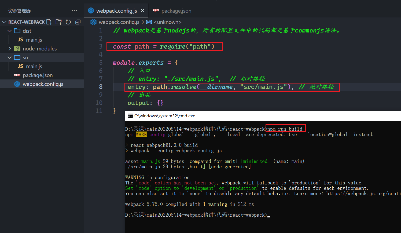Screen dimensions: 401x233
Task: Click 'WARNING in configuration' terminal line
Action: 157,177
